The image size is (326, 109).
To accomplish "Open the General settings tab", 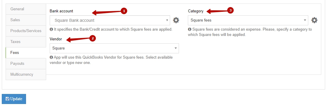I will (26, 9).
